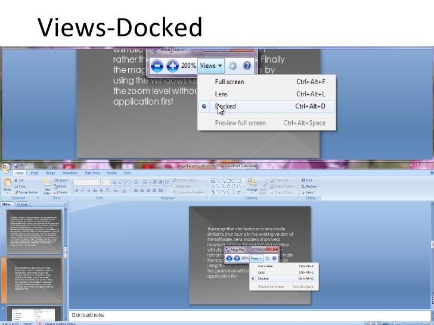Screen dimensions: 434x325
Task: Open the Layout dropdown
Action: (61, 180)
